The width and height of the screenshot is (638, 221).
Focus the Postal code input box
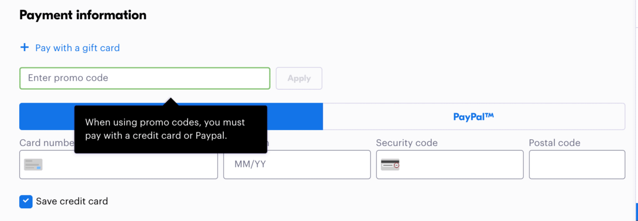(577, 165)
